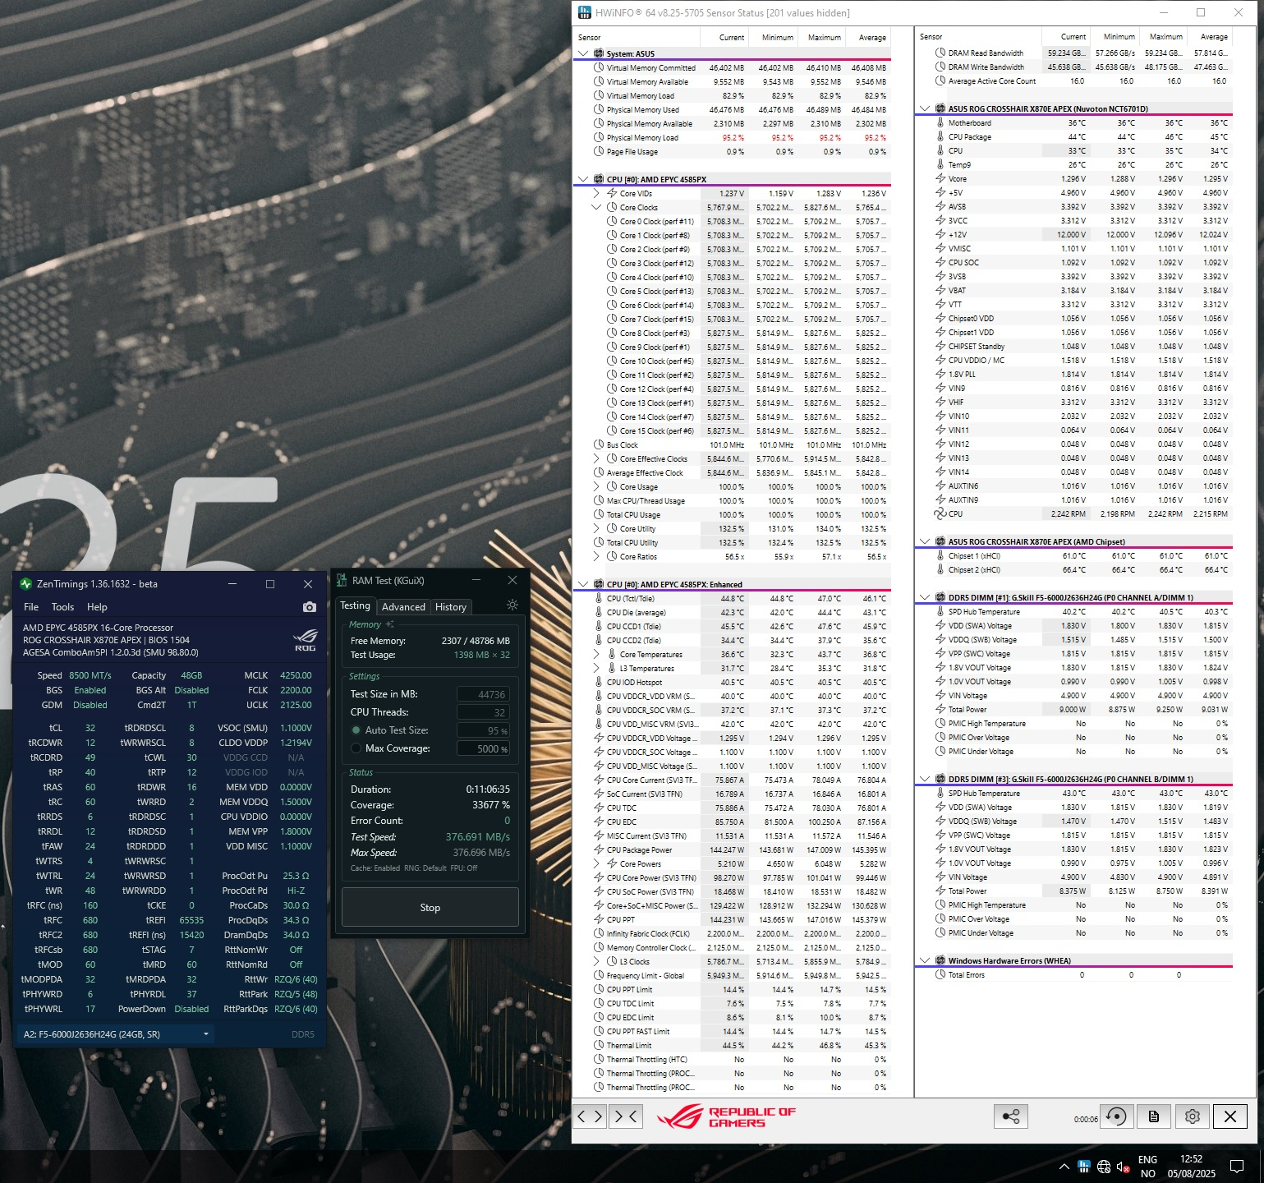1264x1183 pixels.
Task: Click the right panel Sensor column header
Action: point(979,37)
